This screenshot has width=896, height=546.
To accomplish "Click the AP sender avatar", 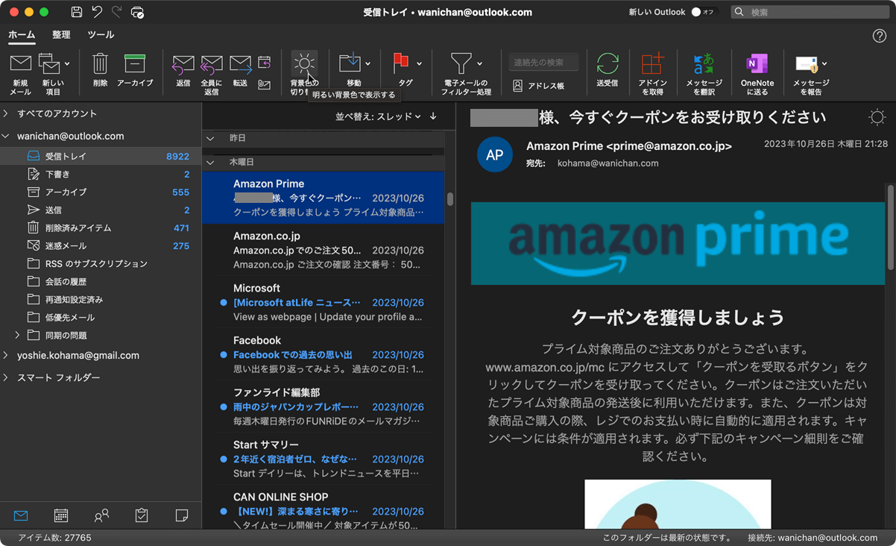I will point(495,154).
